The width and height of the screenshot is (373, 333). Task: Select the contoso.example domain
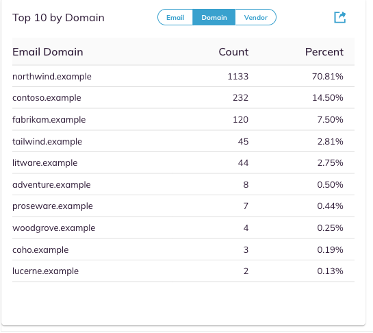(x=47, y=98)
